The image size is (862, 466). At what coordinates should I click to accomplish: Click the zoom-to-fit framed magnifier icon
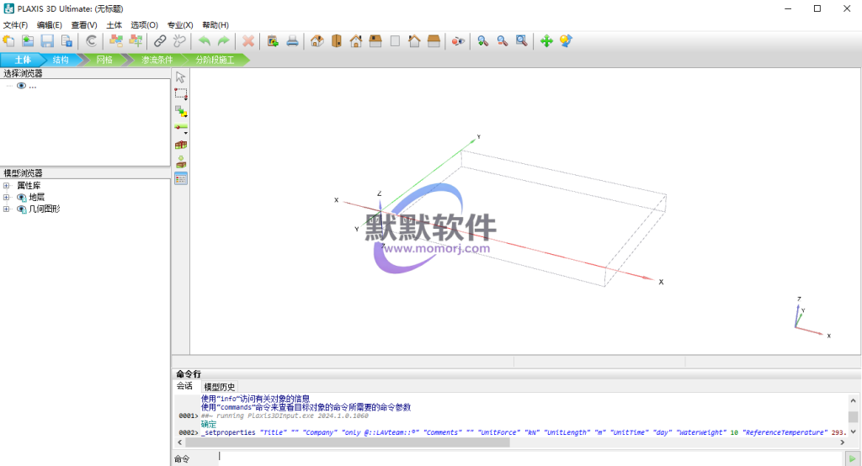click(x=521, y=40)
